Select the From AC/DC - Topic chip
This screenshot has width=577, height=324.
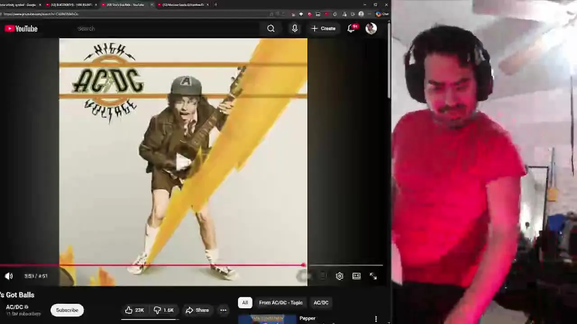click(281, 303)
